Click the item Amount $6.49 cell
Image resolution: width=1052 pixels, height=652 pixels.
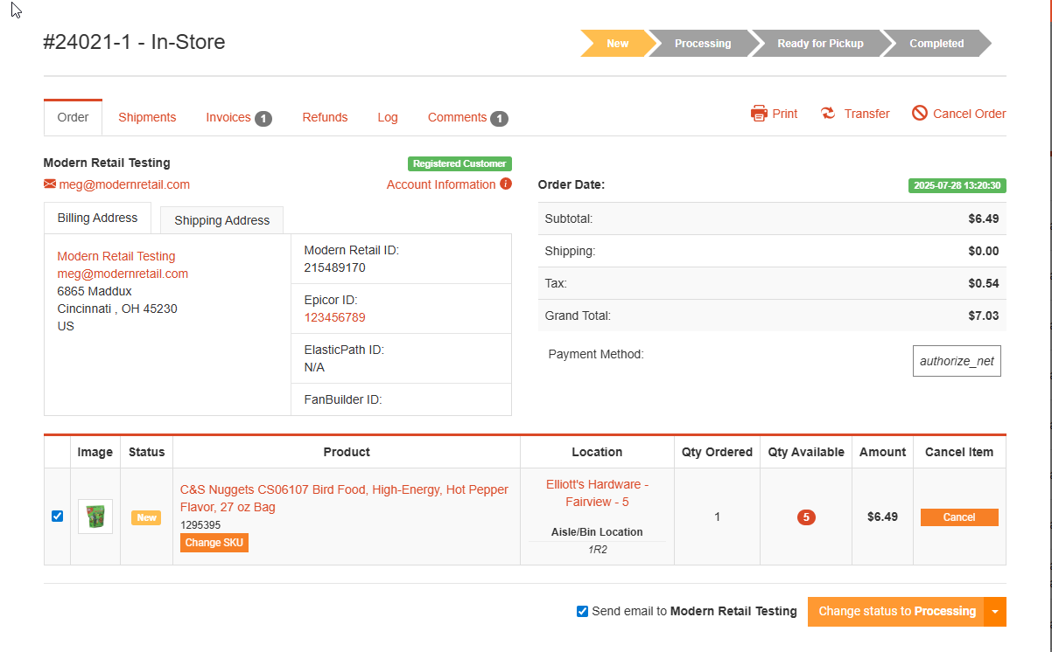pos(882,517)
